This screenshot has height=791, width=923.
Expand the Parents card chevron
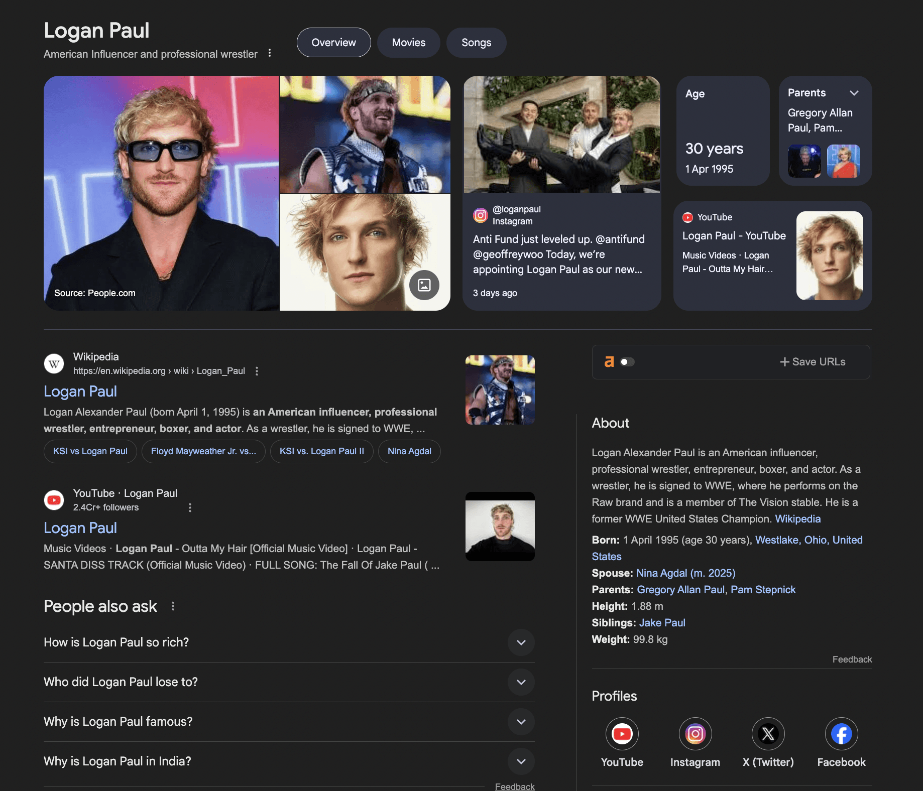click(854, 93)
